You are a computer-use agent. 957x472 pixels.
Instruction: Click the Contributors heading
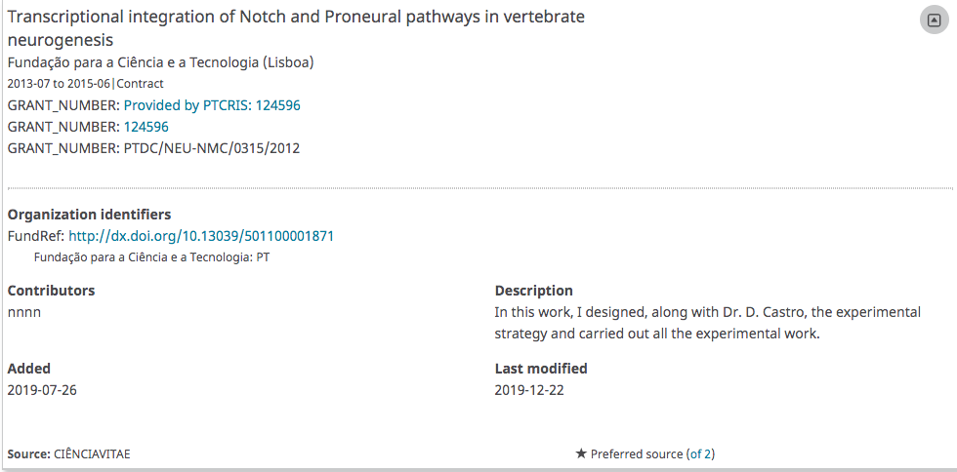point(51,291)
